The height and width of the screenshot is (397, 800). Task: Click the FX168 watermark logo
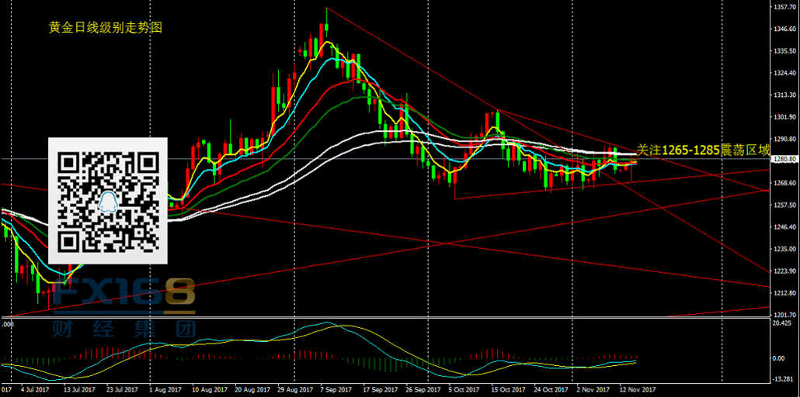(x=124, y=298)
